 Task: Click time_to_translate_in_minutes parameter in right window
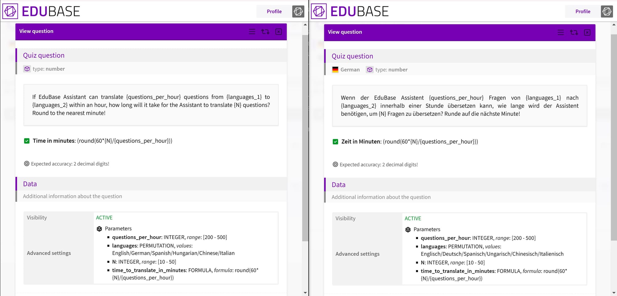tap(494, 275)
